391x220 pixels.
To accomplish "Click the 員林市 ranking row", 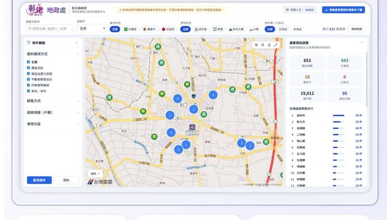I will click(x=326, y=116).
